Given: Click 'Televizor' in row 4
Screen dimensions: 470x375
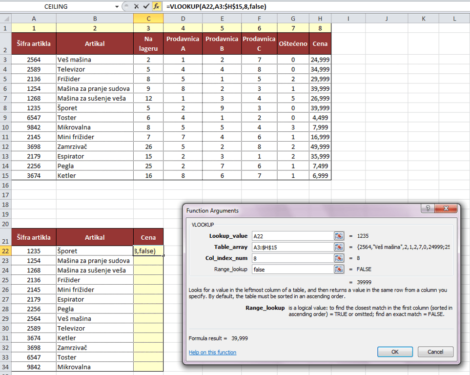Looking at the screenshot, I should coord(95,69).
